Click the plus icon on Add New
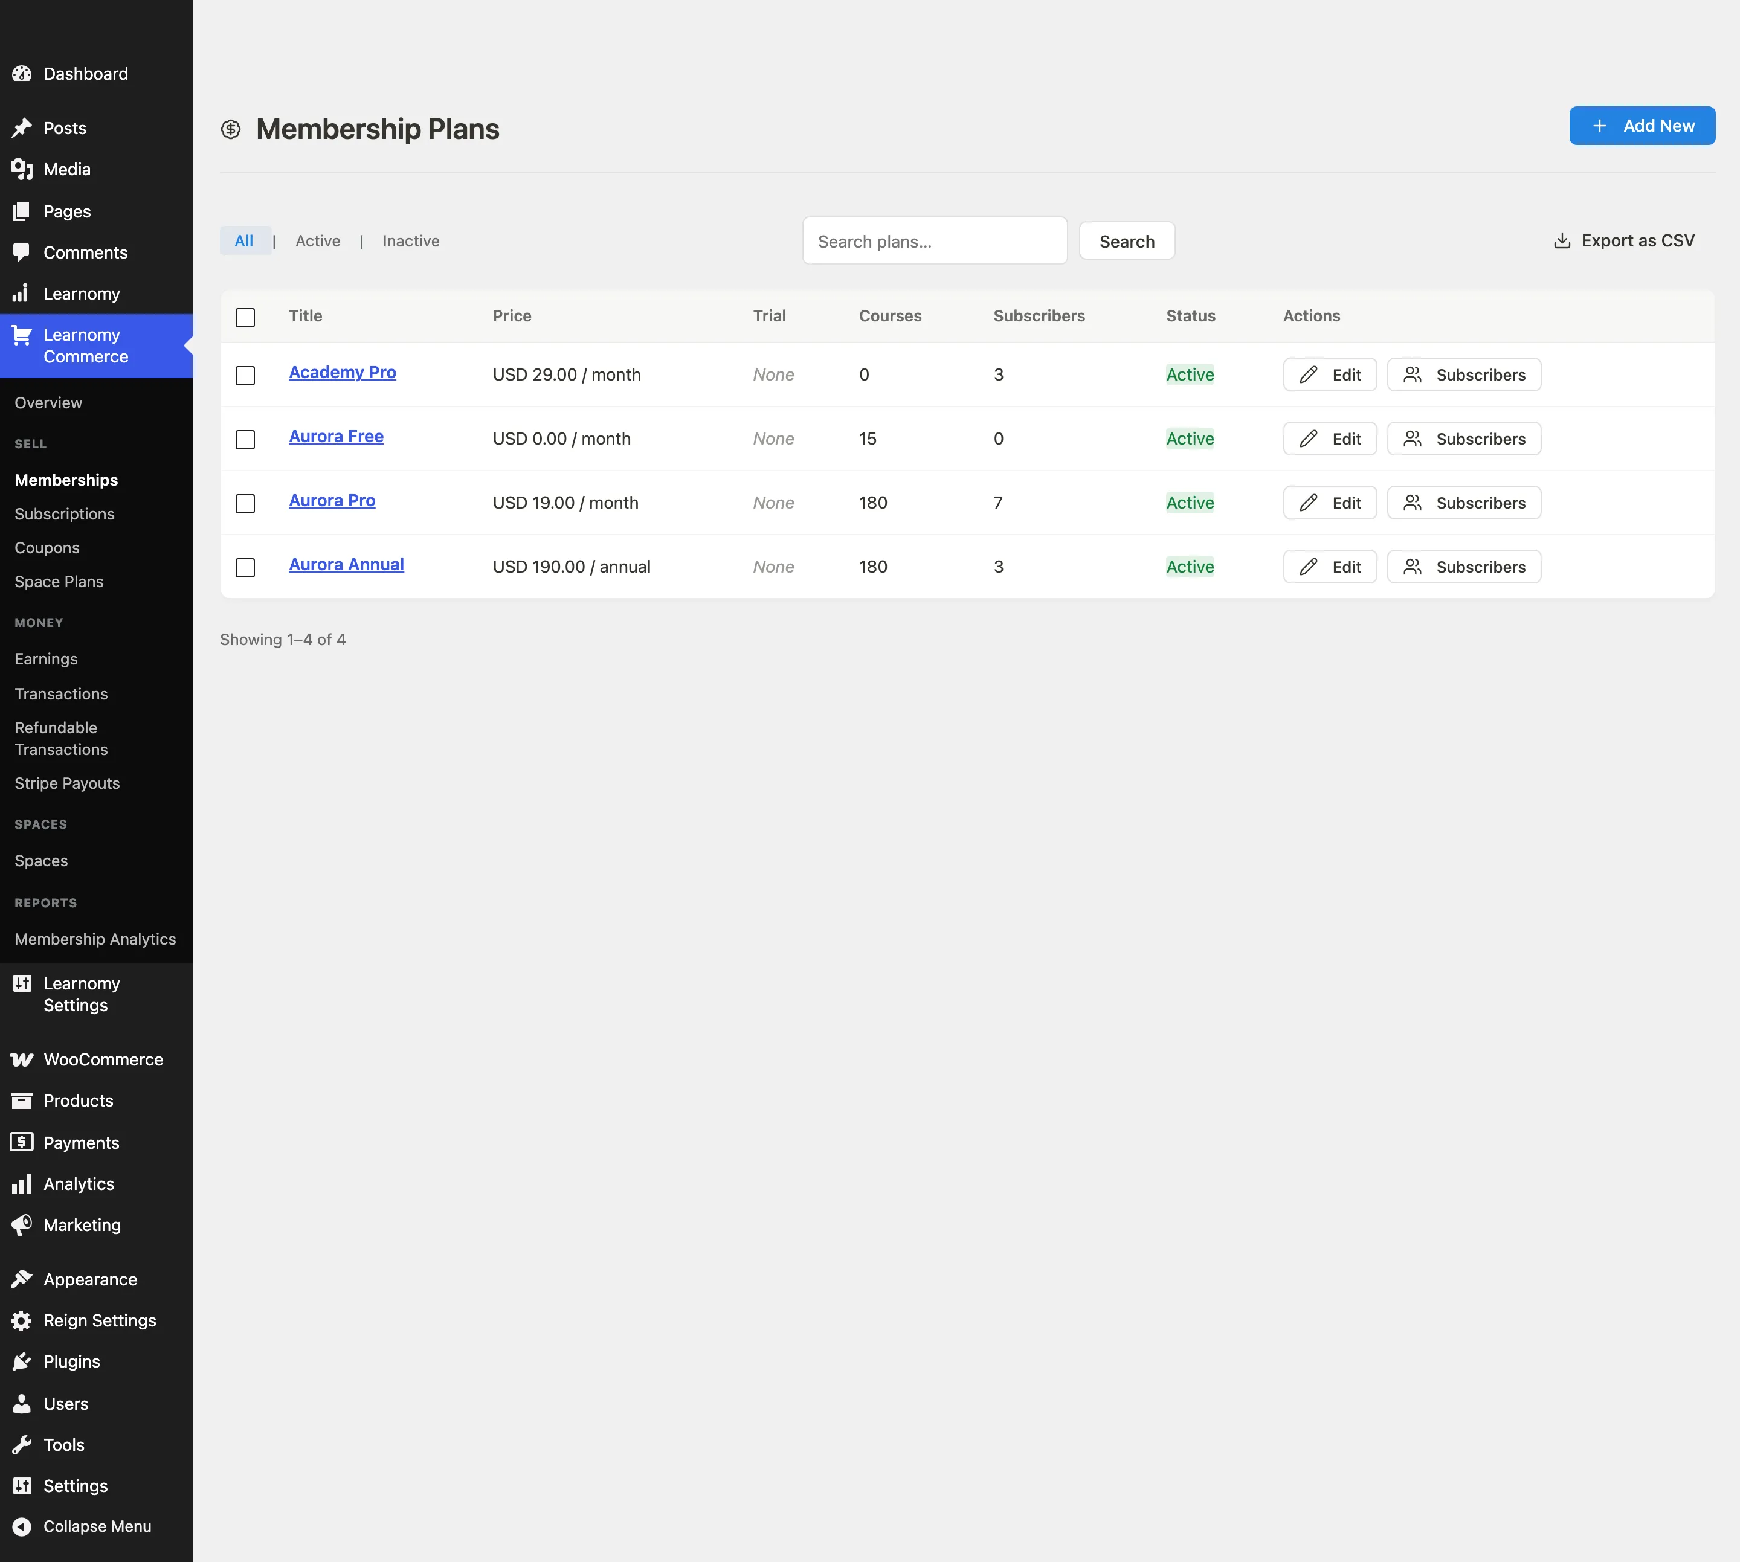 1600,126
